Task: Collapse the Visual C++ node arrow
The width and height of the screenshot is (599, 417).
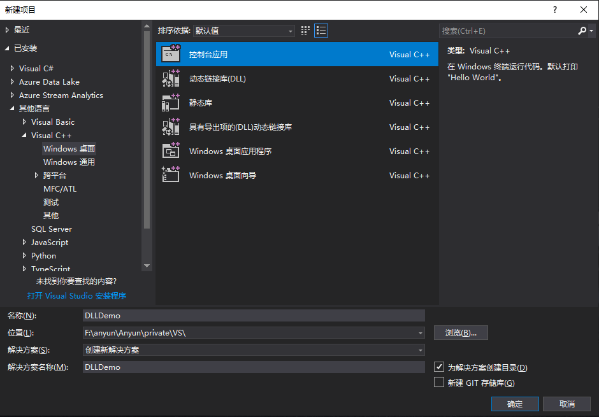Action: pos(24,135)
